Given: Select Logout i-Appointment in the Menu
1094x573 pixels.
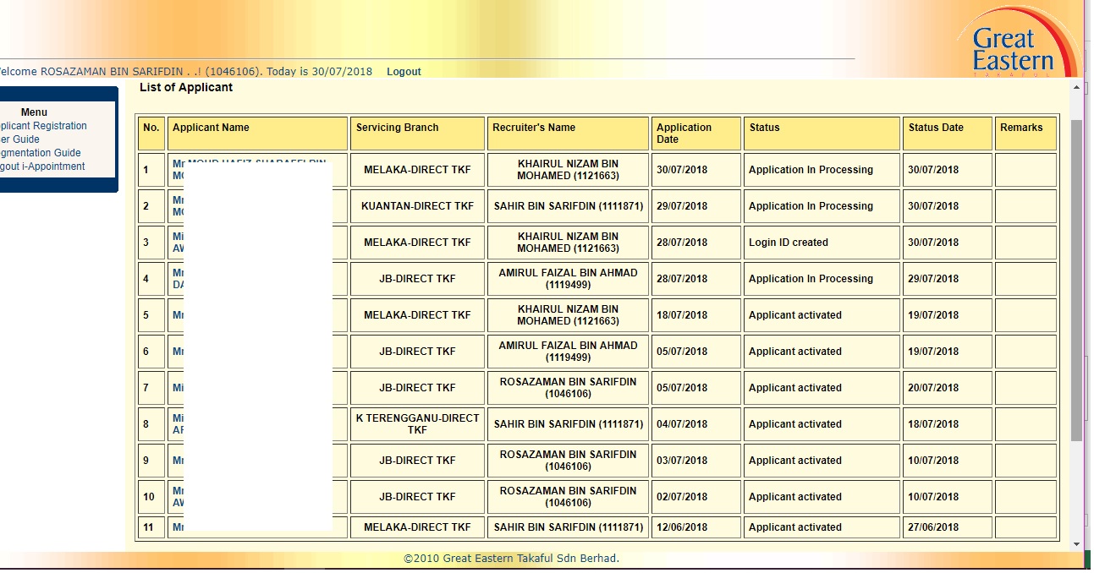Looking at the screenshot, I should (42, 166).
